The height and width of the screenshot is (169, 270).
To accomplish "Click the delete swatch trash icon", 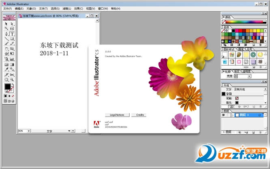I will (260, 45).
